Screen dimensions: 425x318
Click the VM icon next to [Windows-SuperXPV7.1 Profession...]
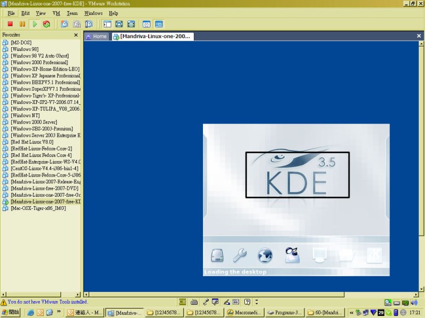(x=5, y=89)
